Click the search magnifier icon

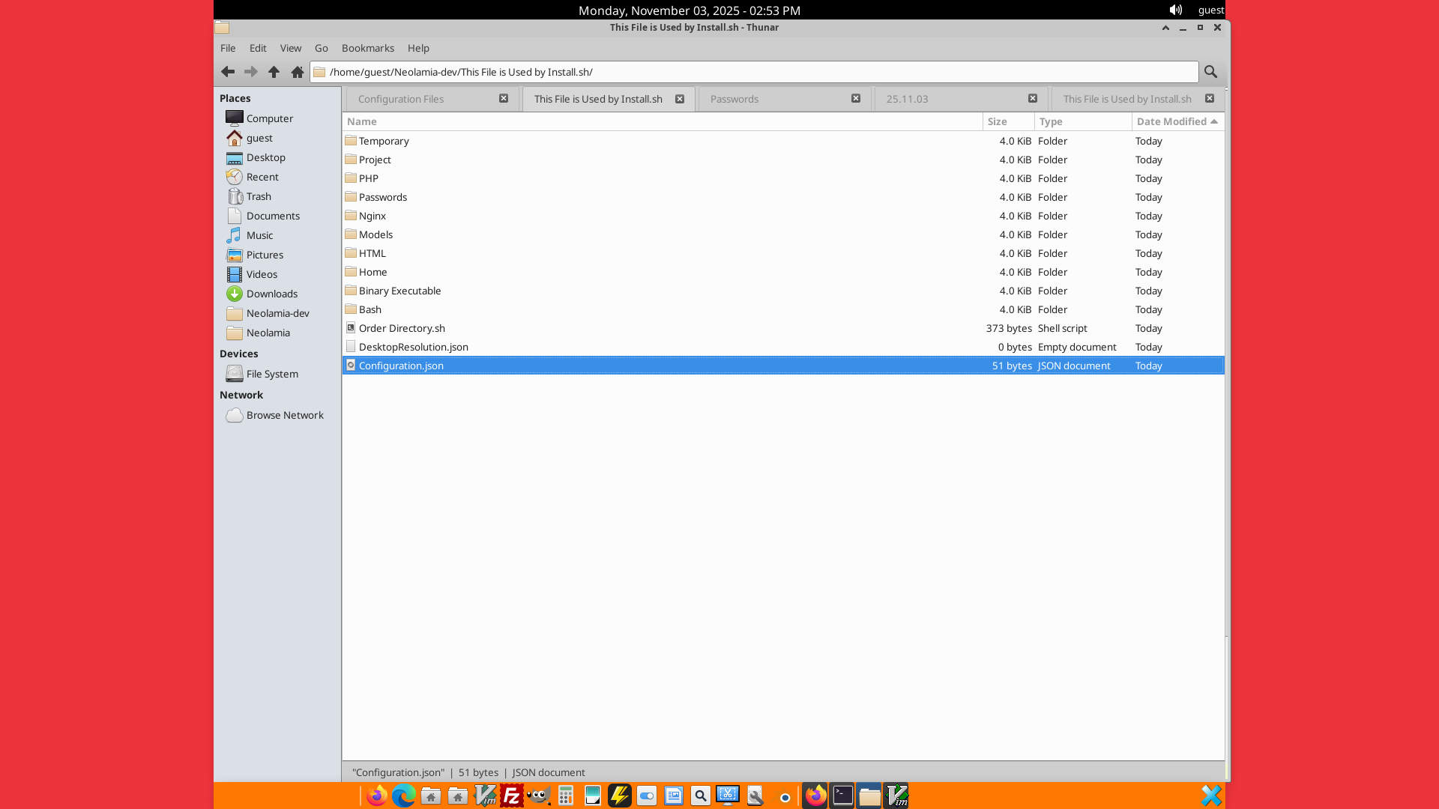click(1210, 72)
